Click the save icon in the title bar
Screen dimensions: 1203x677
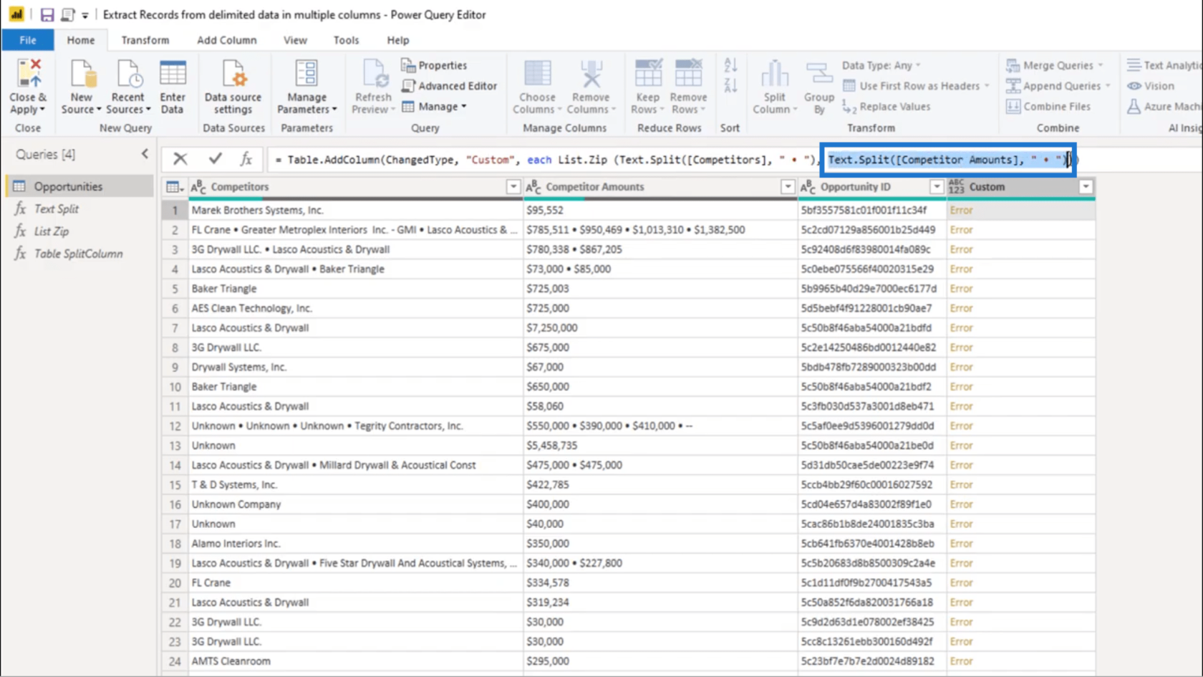pyautogui.click(x=47, y=14)
